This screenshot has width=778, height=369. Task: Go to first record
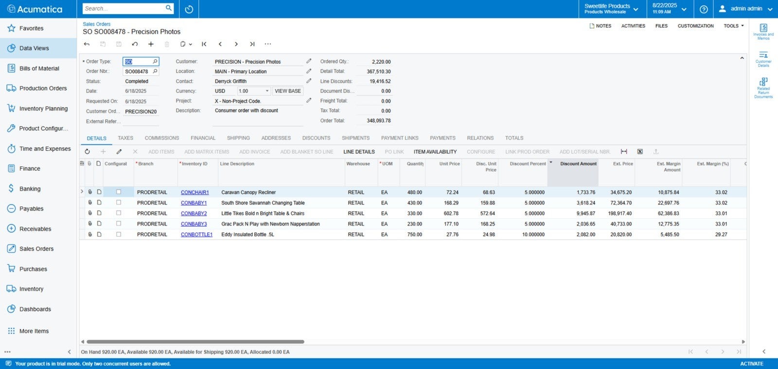click(x=204, y=44)
